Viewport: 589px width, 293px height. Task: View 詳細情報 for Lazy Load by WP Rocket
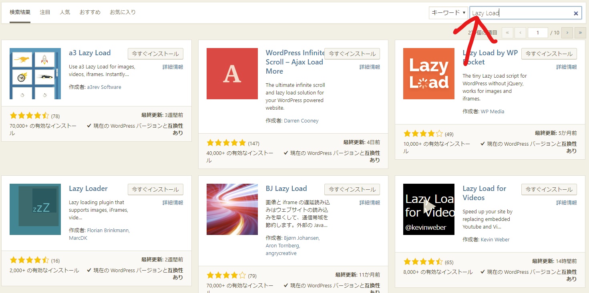click(x=567, y=67)
